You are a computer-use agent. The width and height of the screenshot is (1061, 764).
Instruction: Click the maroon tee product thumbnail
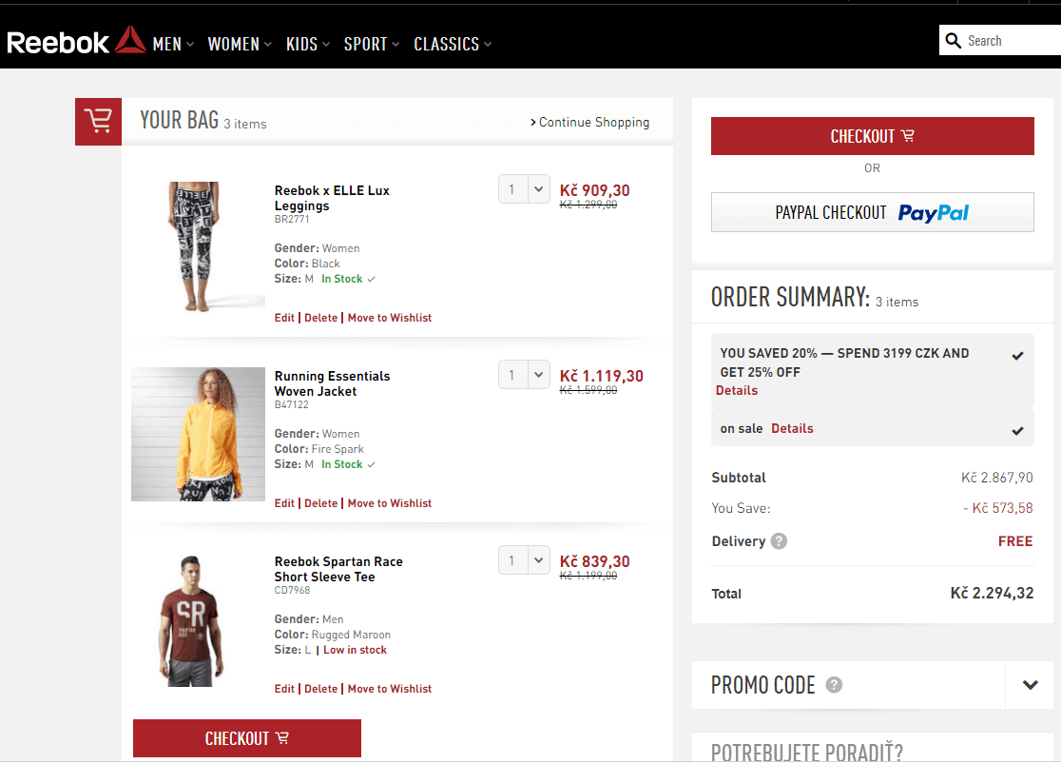tap(198, 620)
